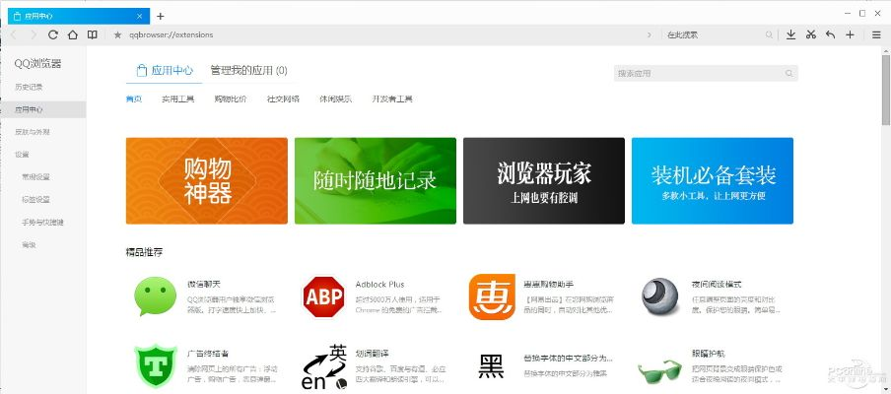Open 常规设置 under settings
This screenshot has width=891, height=394.
pyautogui.click(x=35, y=177)
